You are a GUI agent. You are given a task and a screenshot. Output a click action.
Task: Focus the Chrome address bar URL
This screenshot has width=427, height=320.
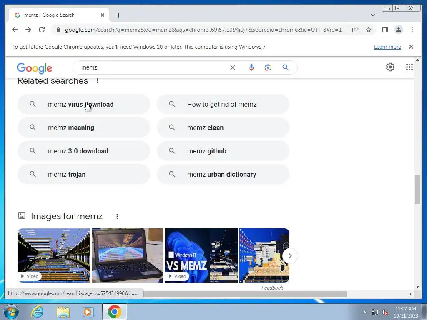(x=203, y=30)
